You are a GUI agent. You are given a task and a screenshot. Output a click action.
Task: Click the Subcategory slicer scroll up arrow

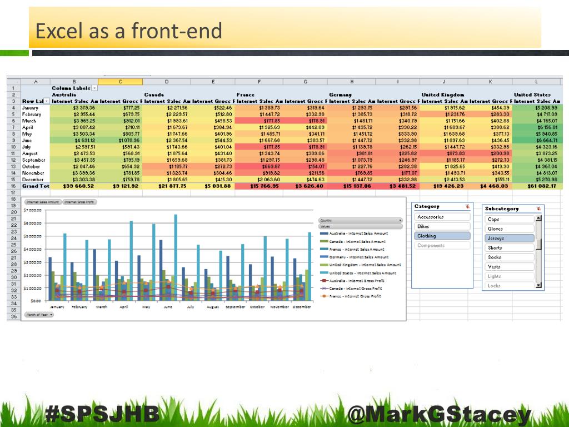click(538, 218)
